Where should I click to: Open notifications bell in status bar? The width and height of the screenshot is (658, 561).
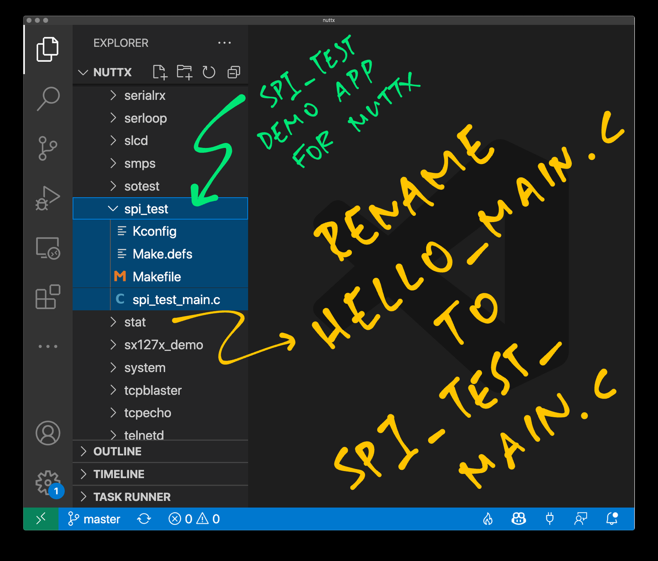(612, 519)
